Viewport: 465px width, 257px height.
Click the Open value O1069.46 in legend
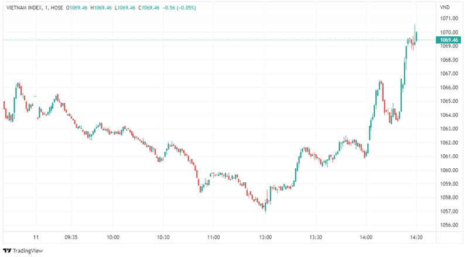click(77, 8)
